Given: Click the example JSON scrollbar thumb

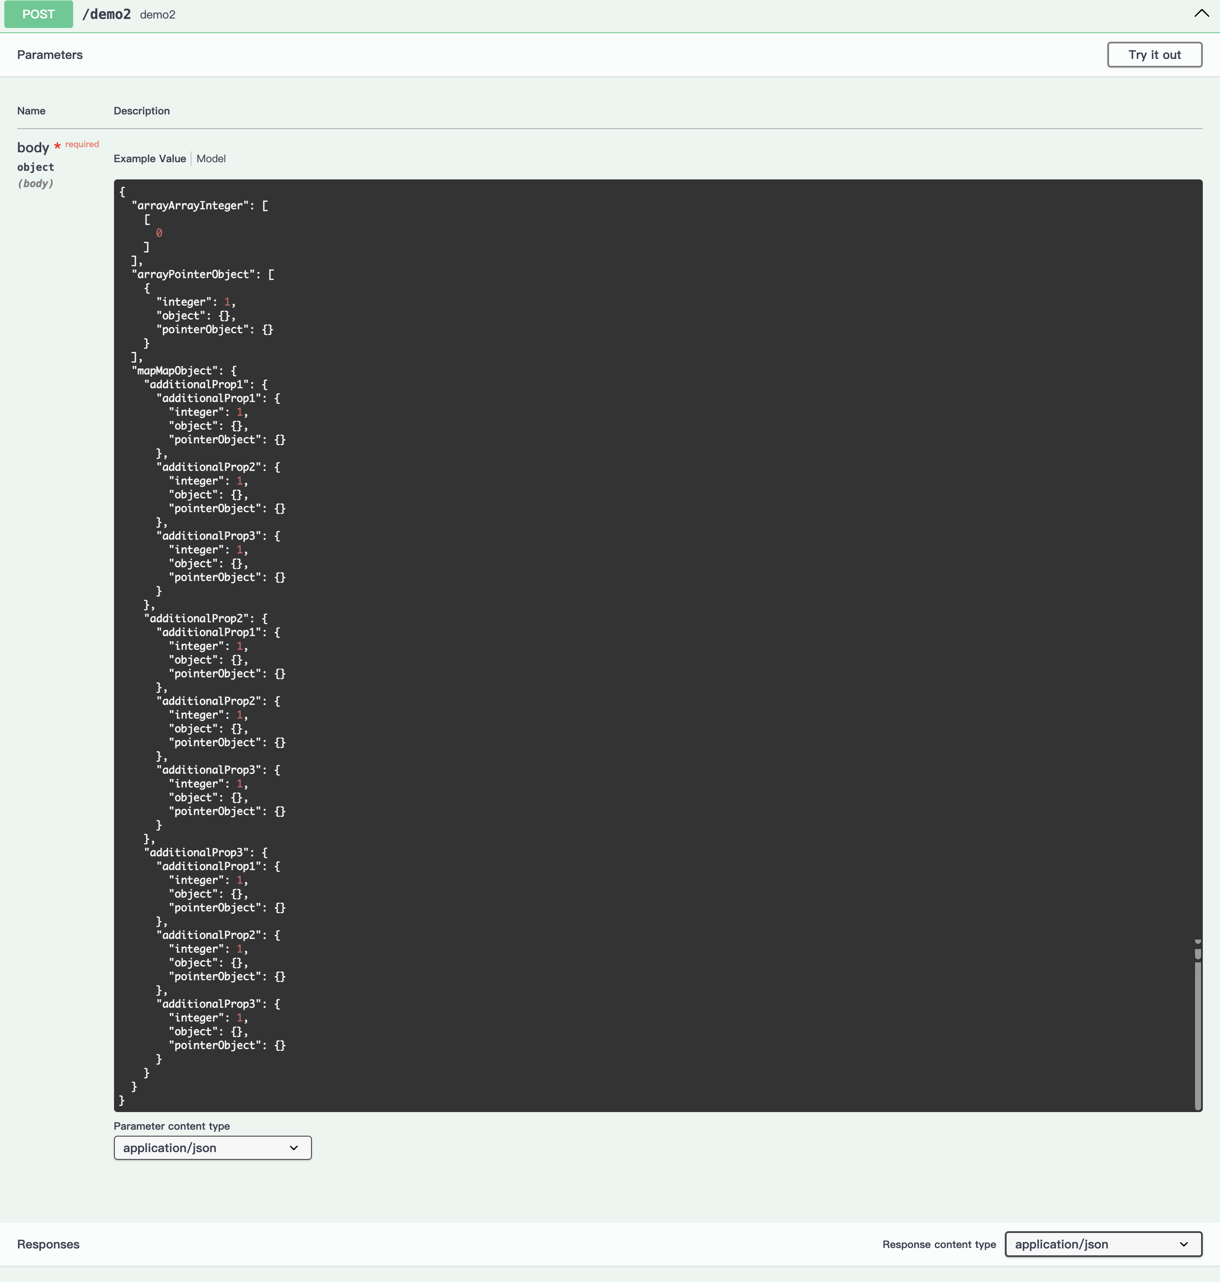Looking at the screenshot, I should [1197, 1034].
